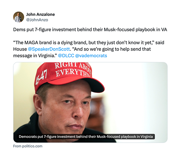The width and height of the screenshot is (194, 161).
Task: Click the John Anzalone display name
Action: [x=40, y=14]
